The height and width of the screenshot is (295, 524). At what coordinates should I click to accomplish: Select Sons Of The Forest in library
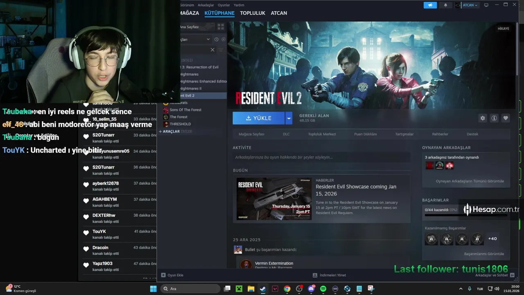tap(185, 110)
